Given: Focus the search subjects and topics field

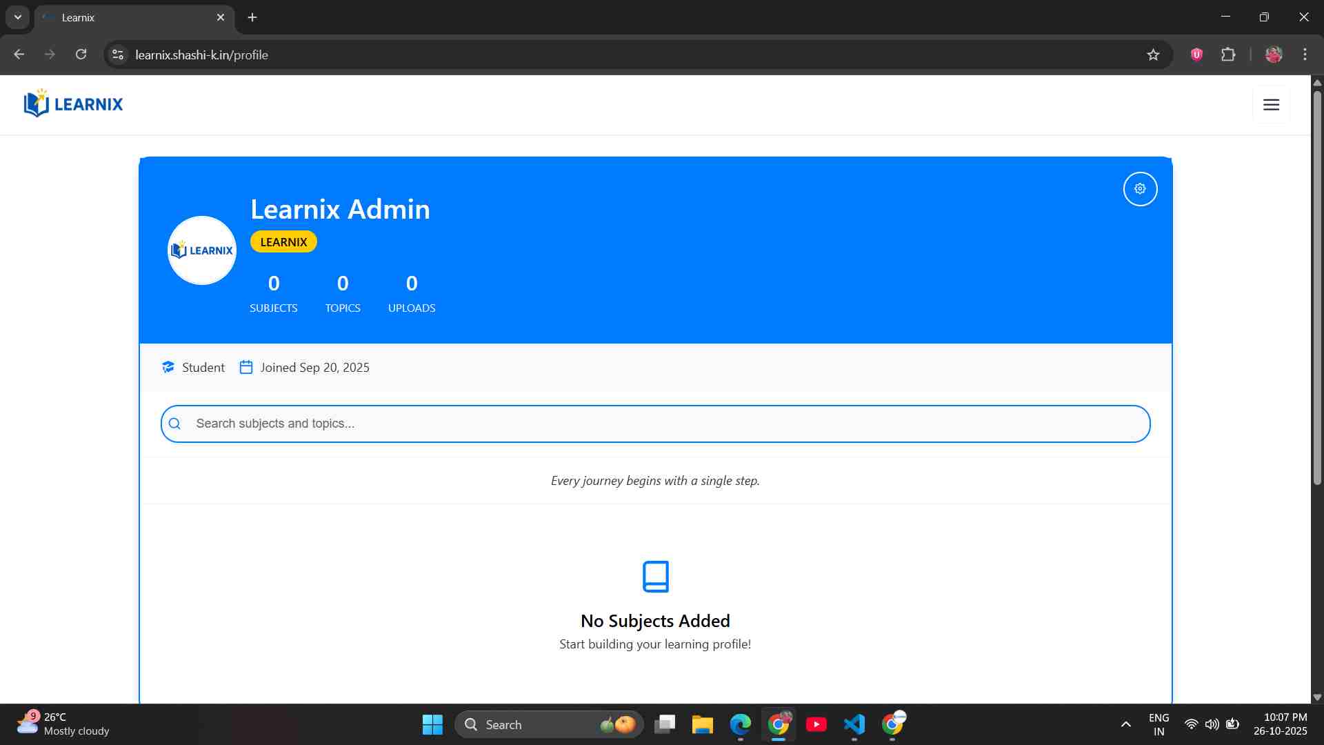Looking at the screenshot, I should tap(655, 424).
